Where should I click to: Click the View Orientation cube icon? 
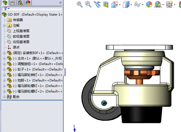(x=115, y=4)
